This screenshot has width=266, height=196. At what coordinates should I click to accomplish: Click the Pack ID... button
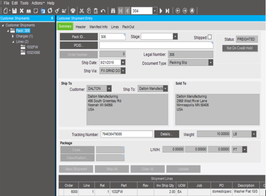click(x=79, y=37)
